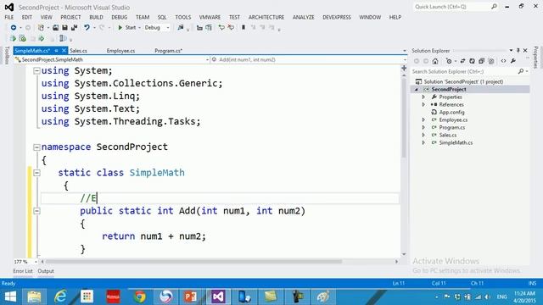
Task: Collapse the namespace SecondProject block
Action: point(36,147)
